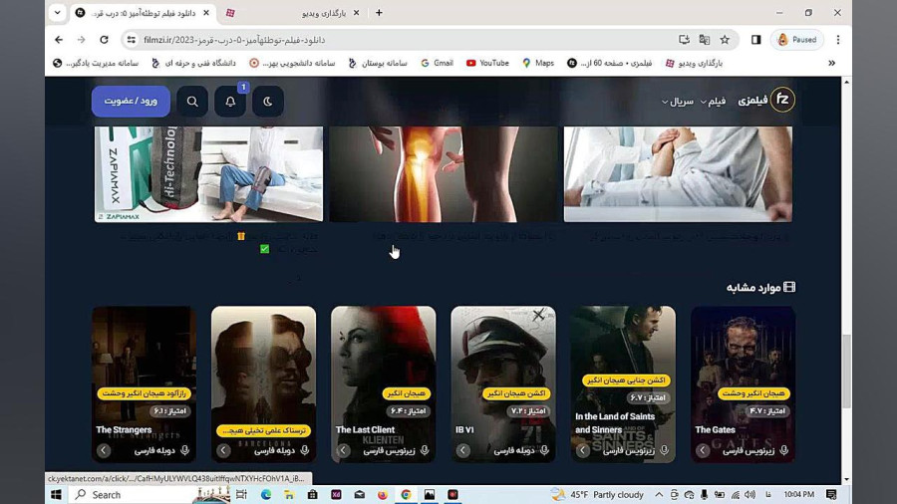Open Task View on the taskbar
Image resolution: width=897 pixels, height=504 pixels.
click(241, 494)
